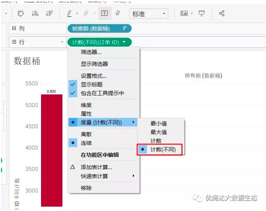Toggle 显示标题 checkmark option
Image resolution: width=266 pixels, height=211 pixels.
click(x=92, y=85)
